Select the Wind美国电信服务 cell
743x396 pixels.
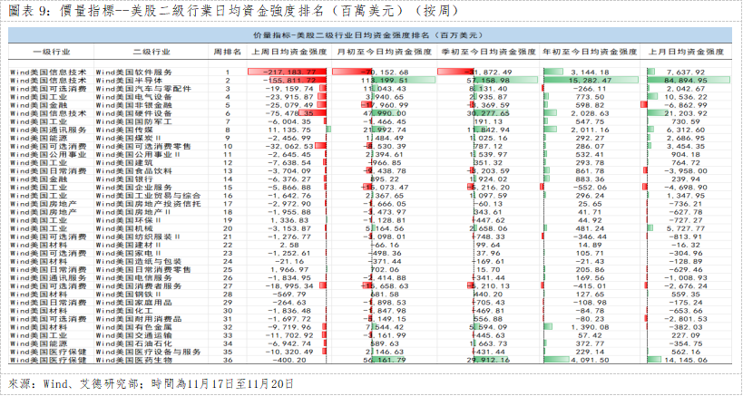pyautogui.click(x=134, y=277)
